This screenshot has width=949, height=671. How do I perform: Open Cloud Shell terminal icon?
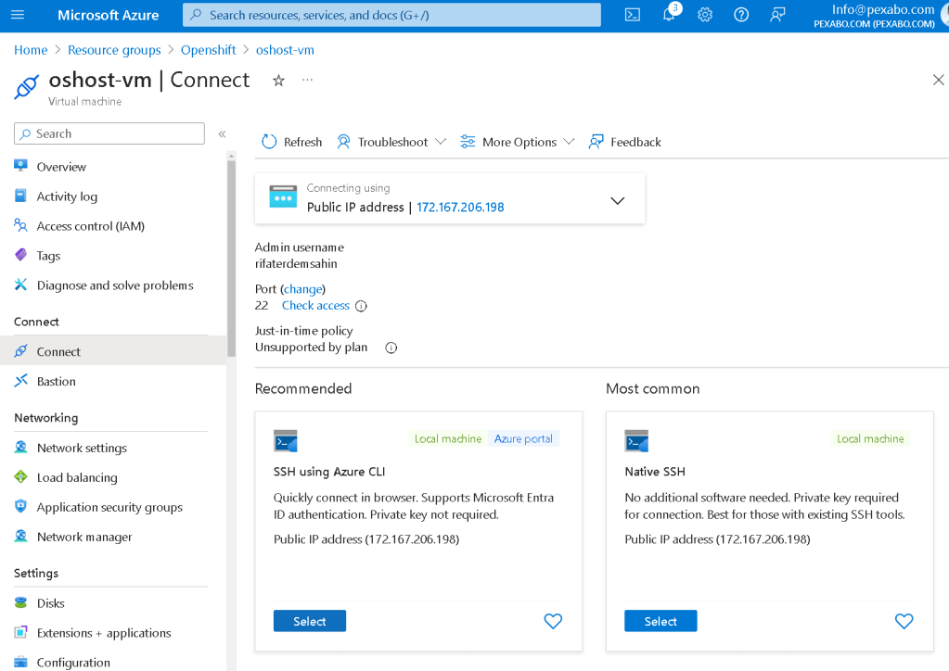coord(633,15)
